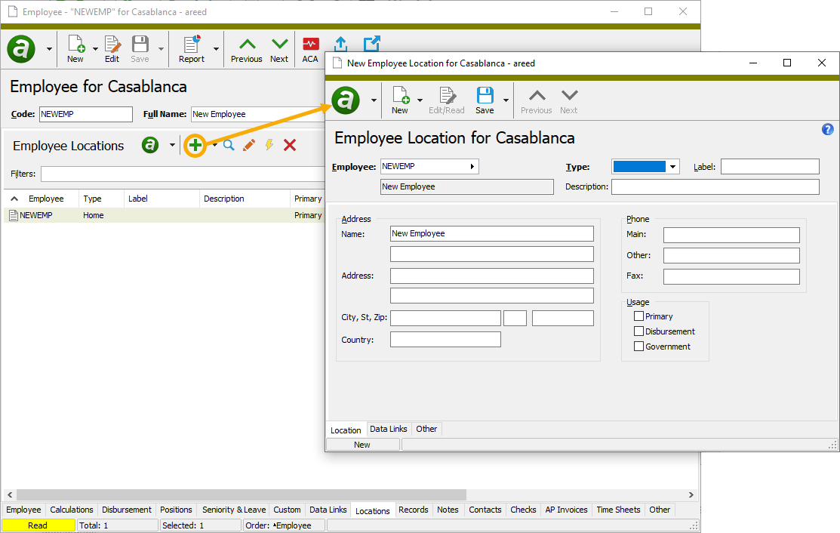Screen dimensions: 840x533
Task: Open the help question mark in the dialog
Action: click(827, 129)
